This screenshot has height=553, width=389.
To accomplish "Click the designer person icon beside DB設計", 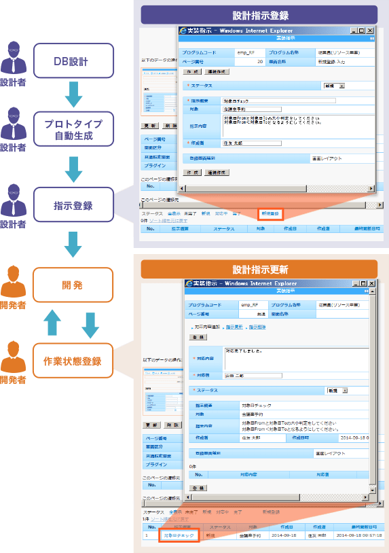I will click(14, 58).
